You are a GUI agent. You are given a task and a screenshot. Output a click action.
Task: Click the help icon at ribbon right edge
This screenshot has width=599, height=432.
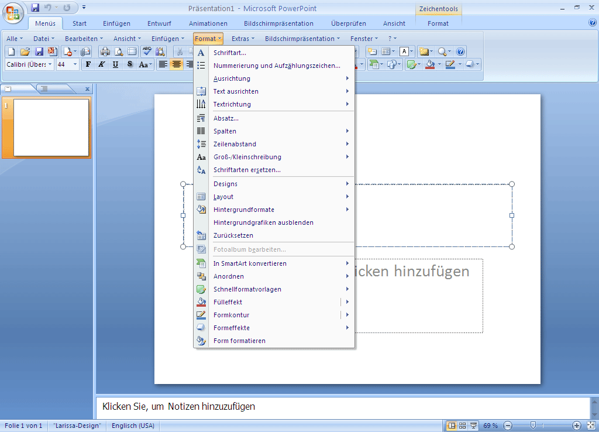pos(593,23)
